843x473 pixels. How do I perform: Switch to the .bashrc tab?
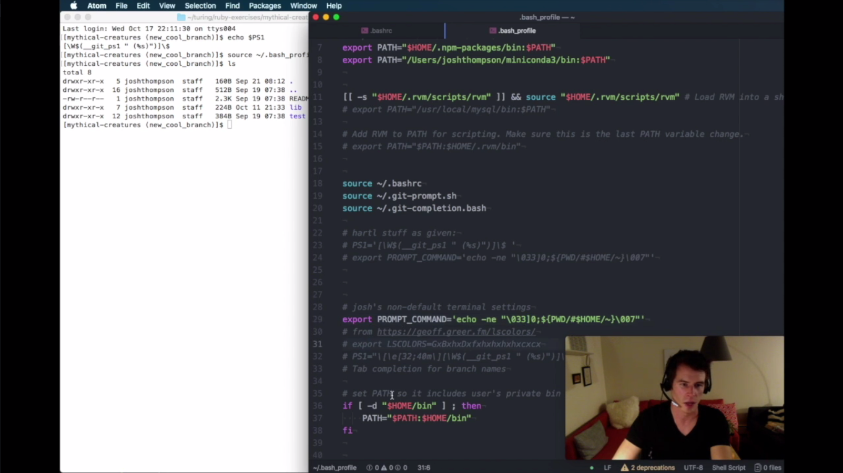point(377,31)
